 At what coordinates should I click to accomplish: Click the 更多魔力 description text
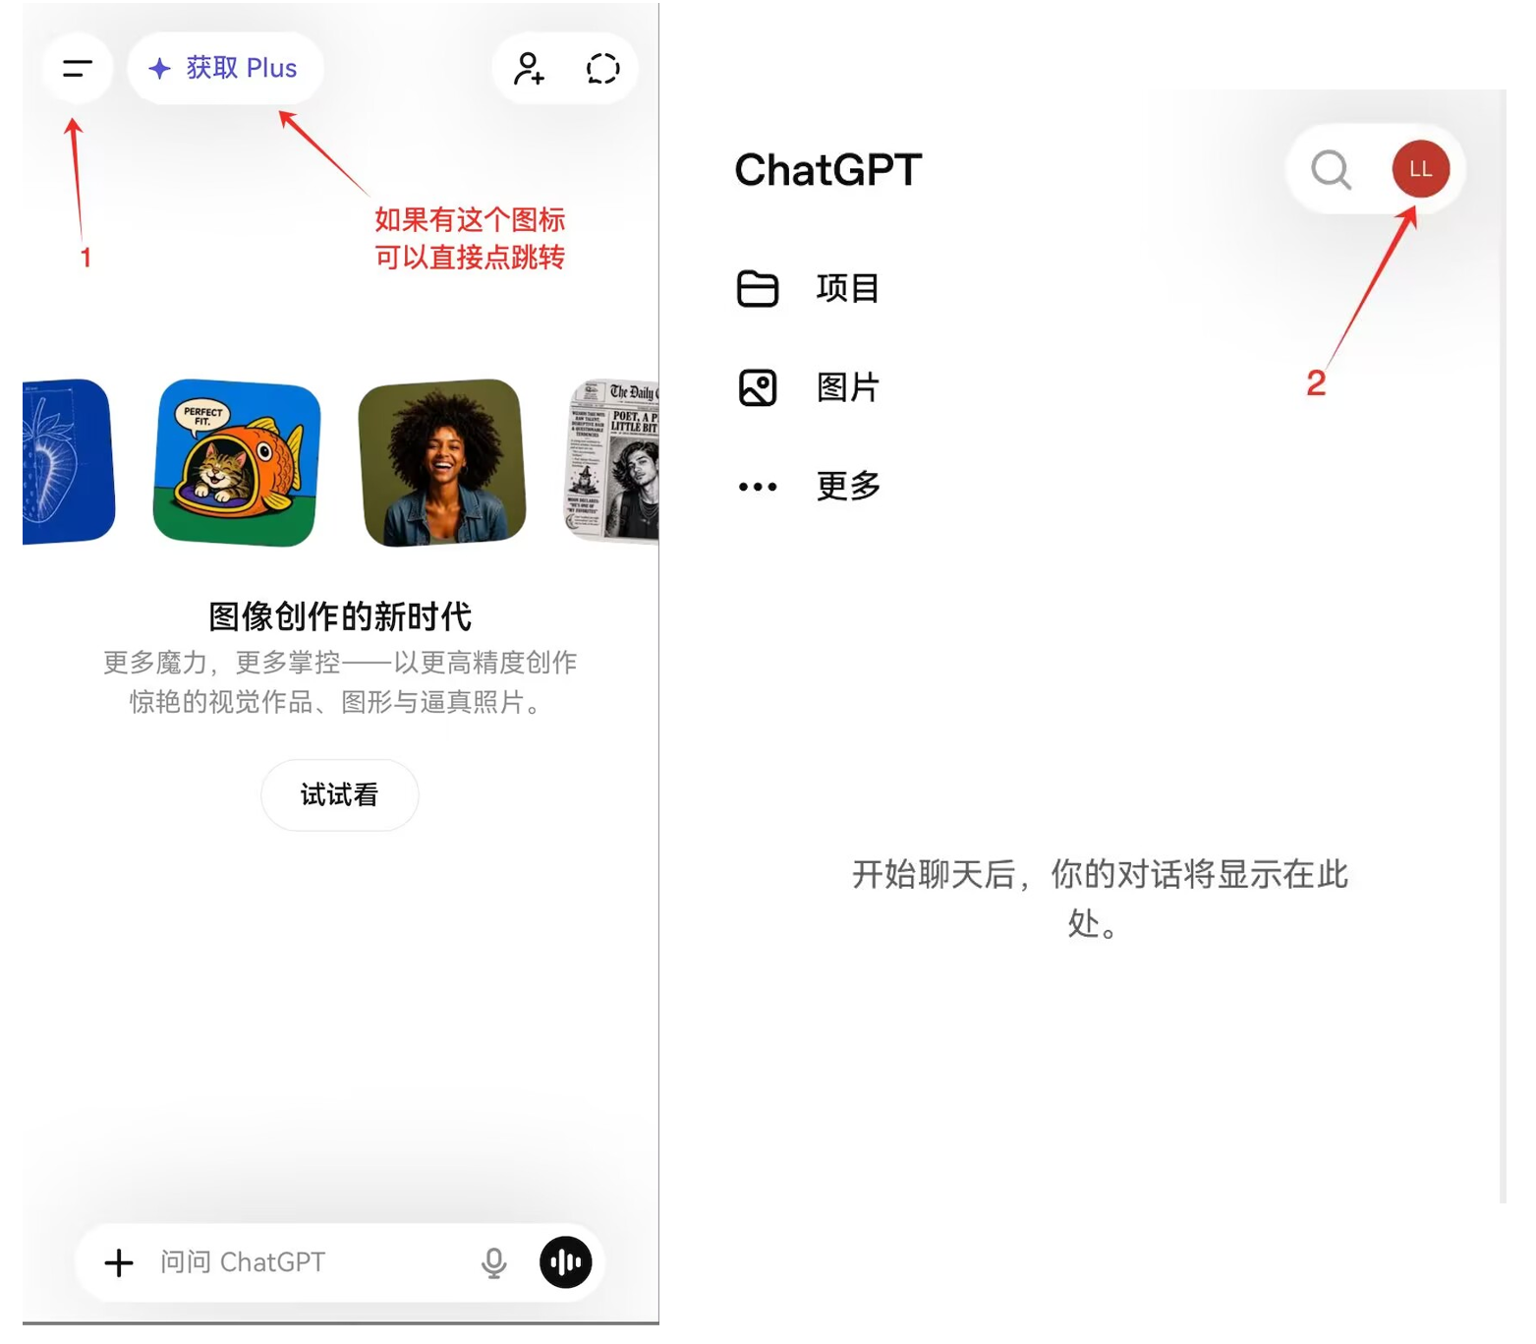(x=340, y=682)
